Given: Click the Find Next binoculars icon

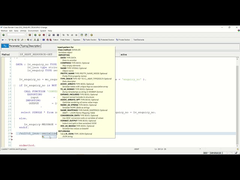Looking at the screenshot, I should pos(58,35).
